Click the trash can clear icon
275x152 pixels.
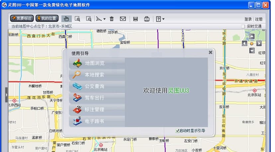(x=112, y=19)
